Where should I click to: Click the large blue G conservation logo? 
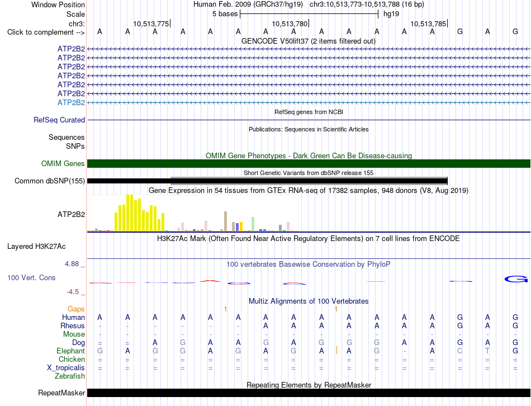[x=516, y=279]
